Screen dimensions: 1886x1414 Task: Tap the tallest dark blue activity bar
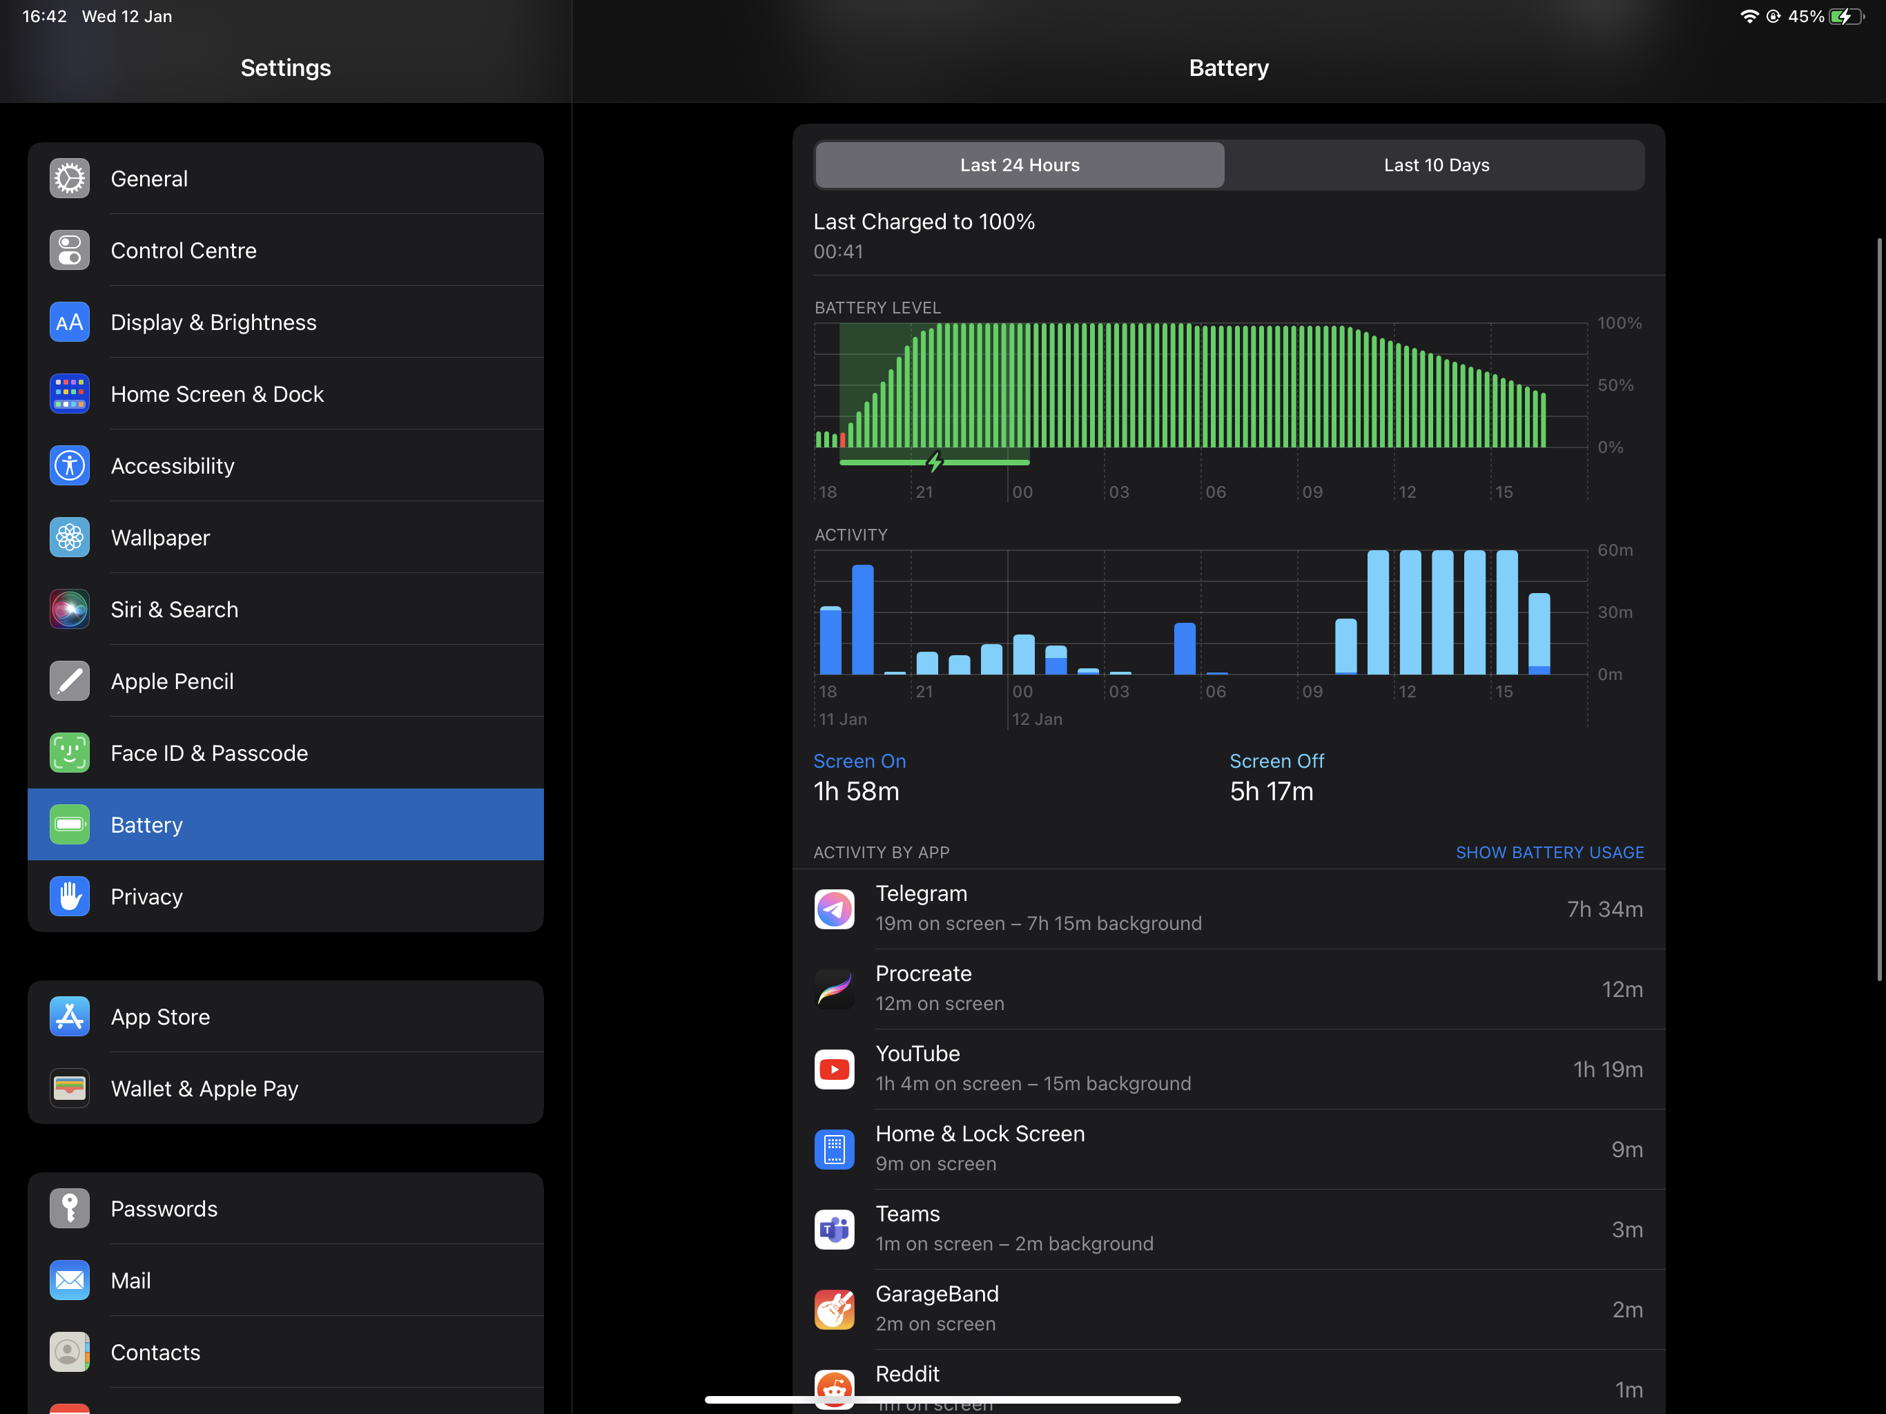[862, 620]
